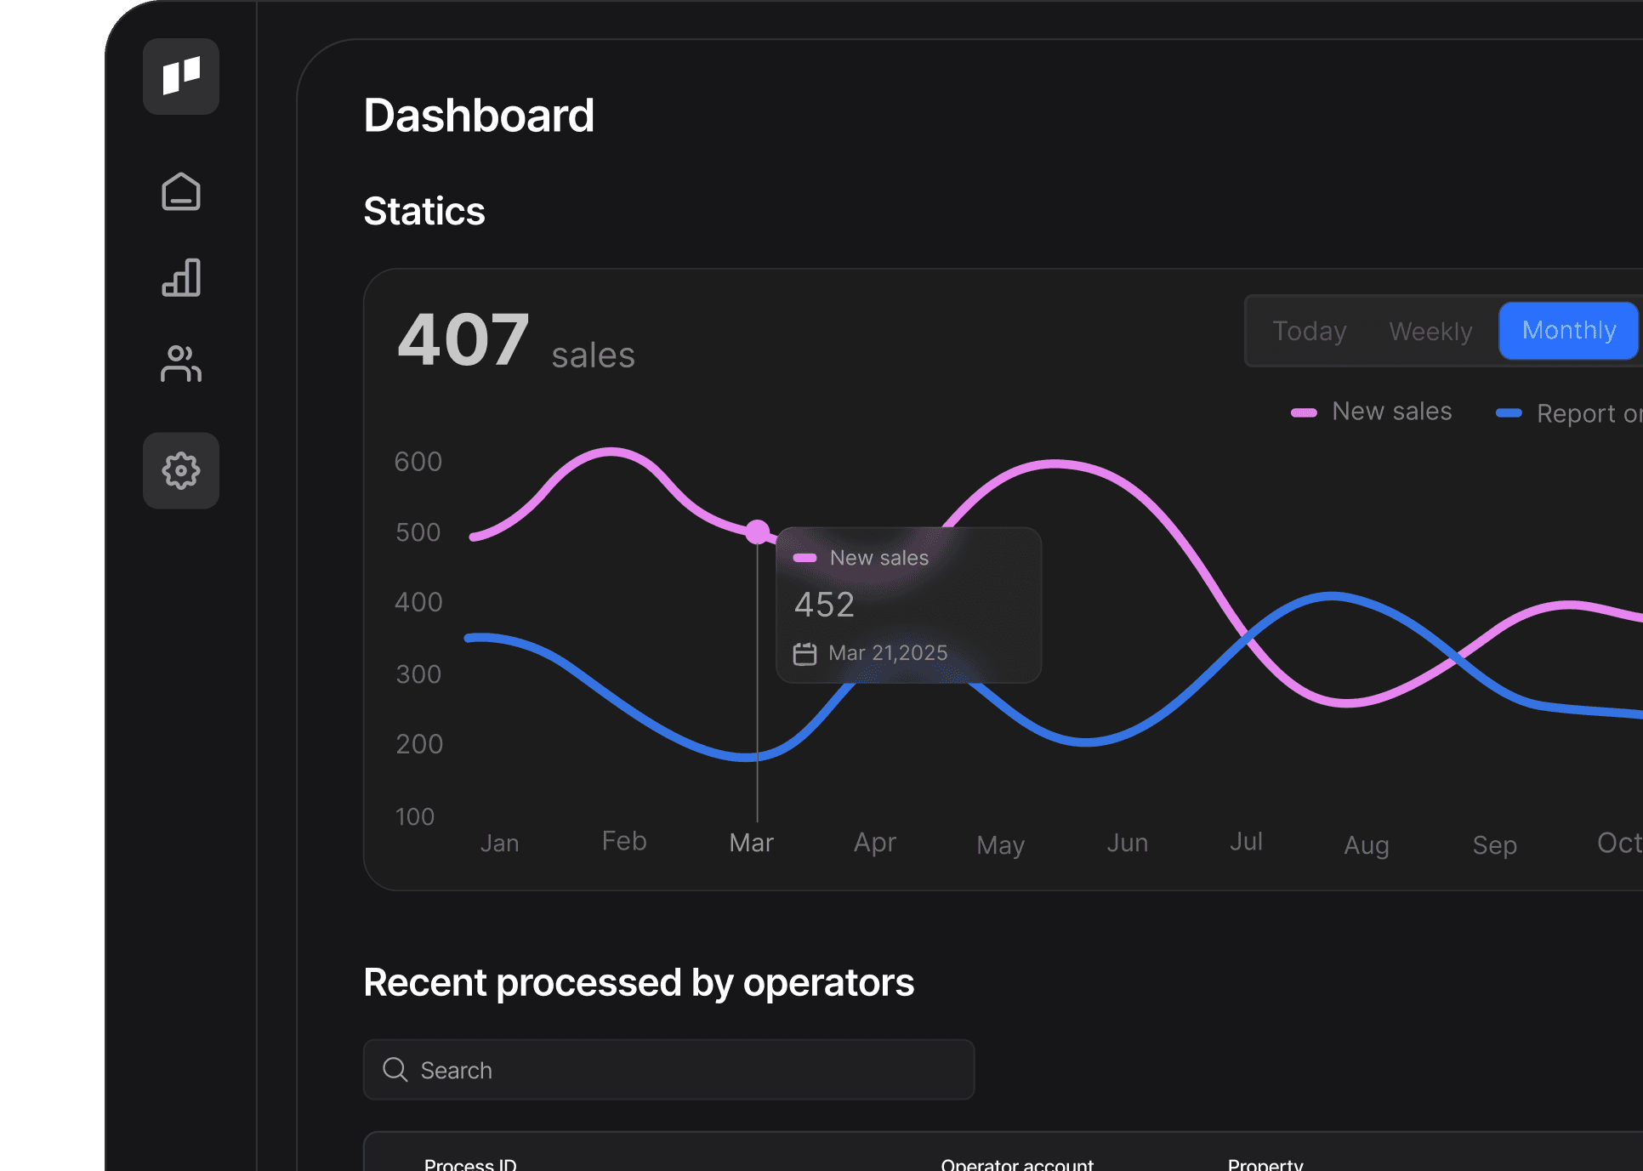Switch the chart to Today view
Viewport: 1643px width, 1171px height.
[x=1309, y=331]
